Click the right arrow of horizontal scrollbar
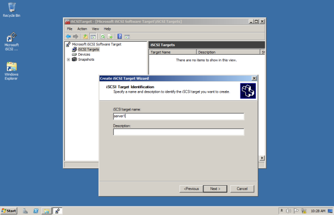Image resolution: width=334 pixels, height=215 pixels. (262, 158)
